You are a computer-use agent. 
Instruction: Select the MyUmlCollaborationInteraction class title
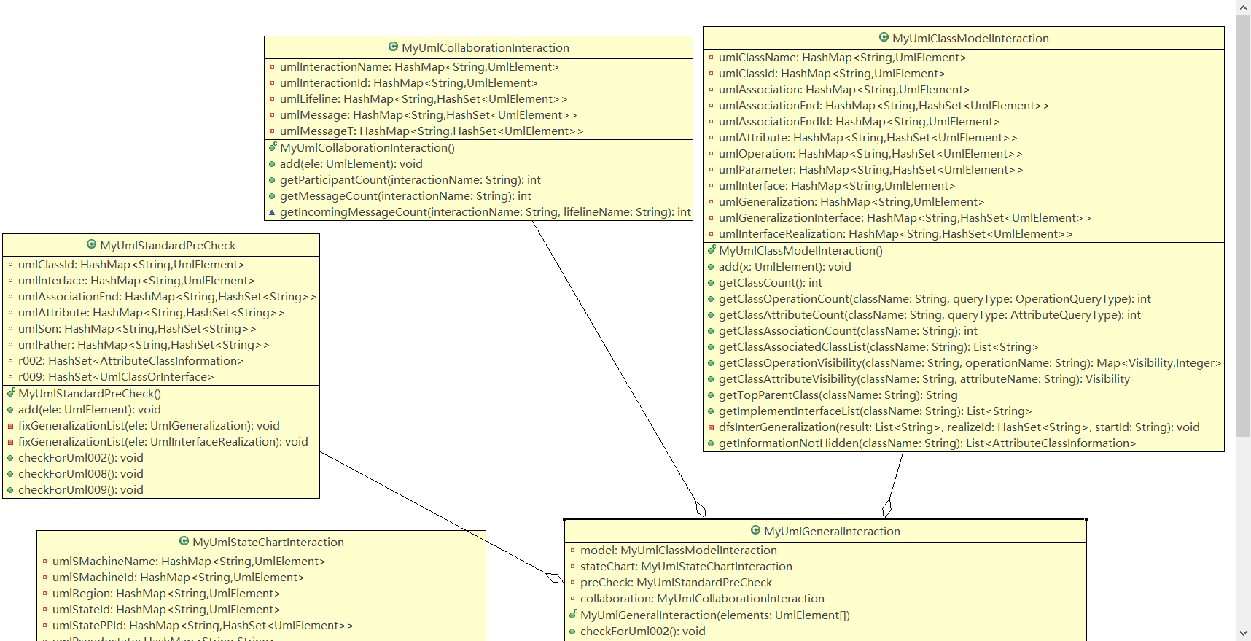(x=486, y=47)
